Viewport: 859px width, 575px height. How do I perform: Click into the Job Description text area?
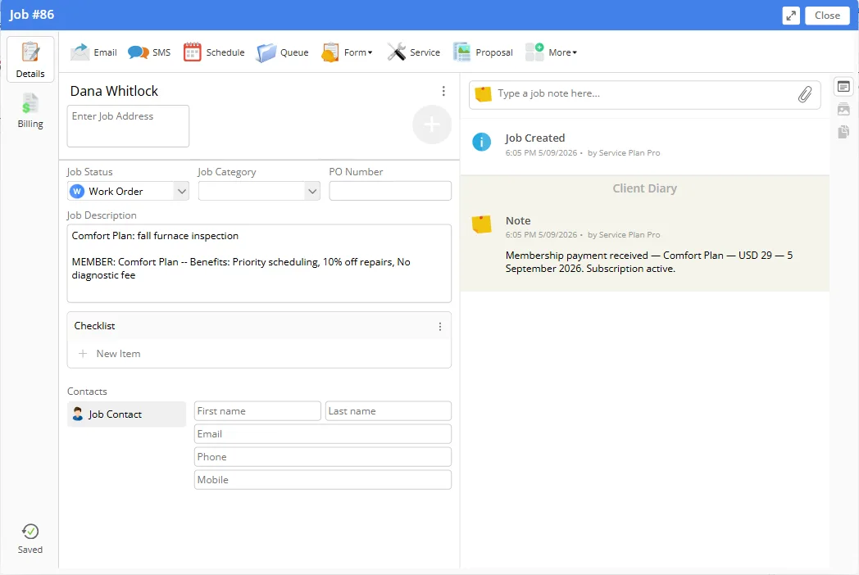[x=259, y=264]
